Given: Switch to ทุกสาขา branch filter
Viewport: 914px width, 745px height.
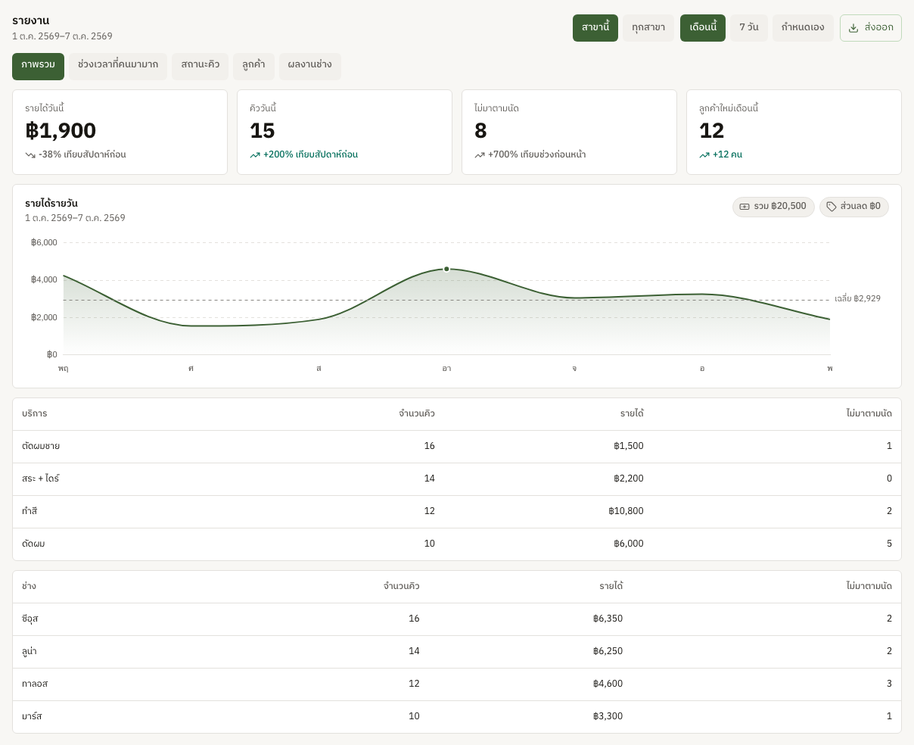Looking at the screenshot, I should pos(648,28).
